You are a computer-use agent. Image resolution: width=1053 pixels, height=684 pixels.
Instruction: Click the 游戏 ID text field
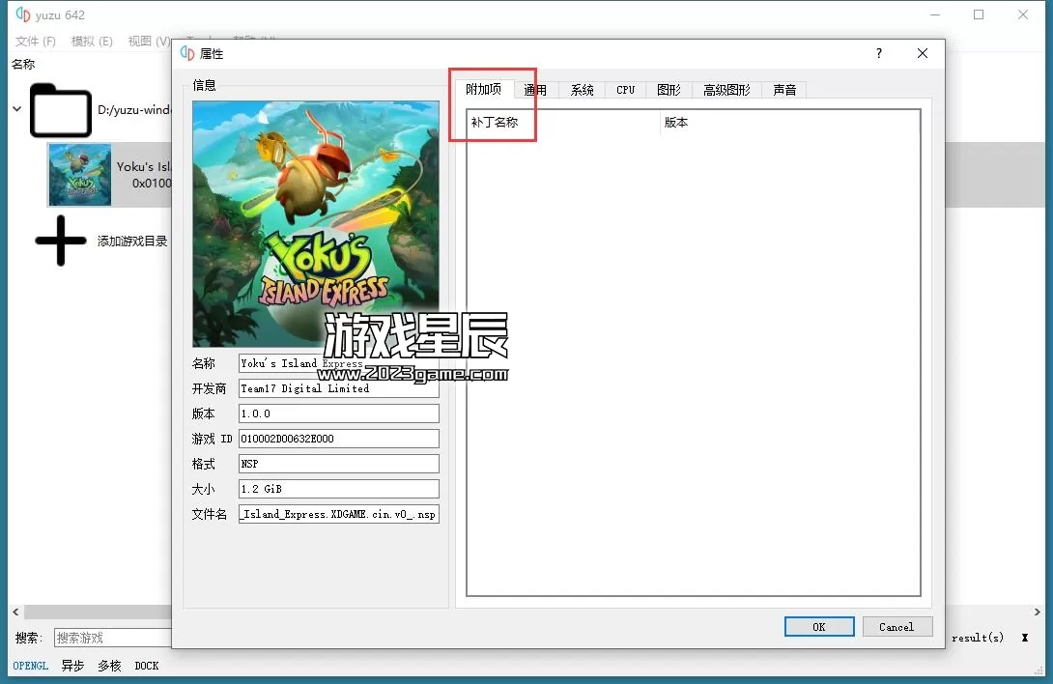(338, 439)
